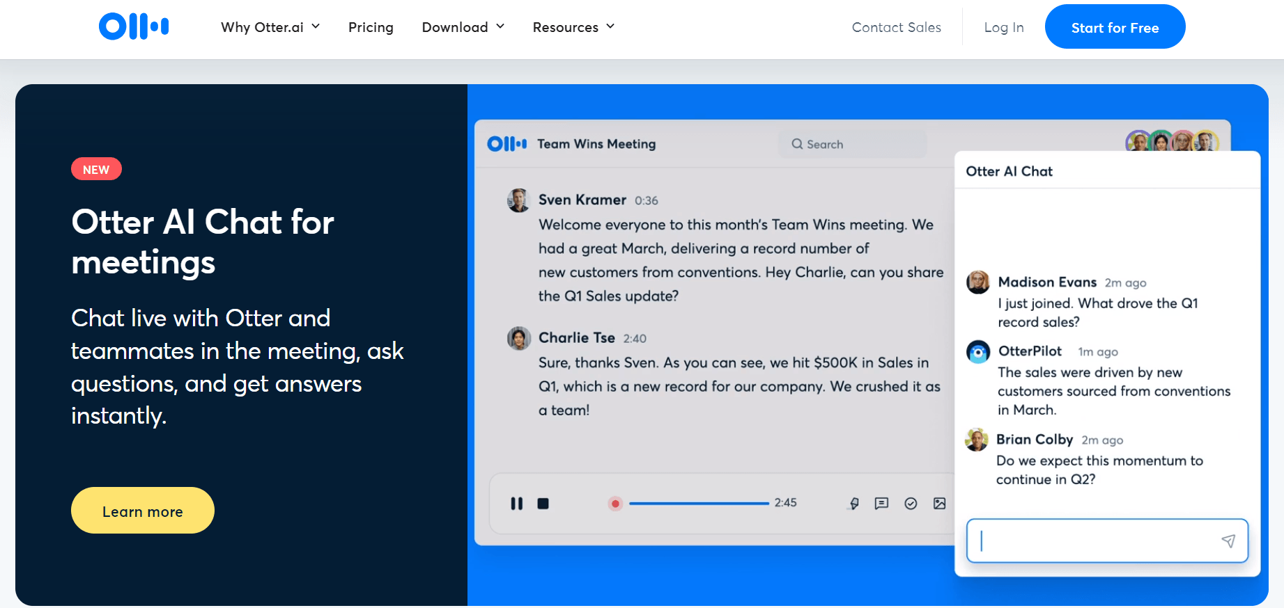Click the blue recording progress bar

click(x=699, y=503)
